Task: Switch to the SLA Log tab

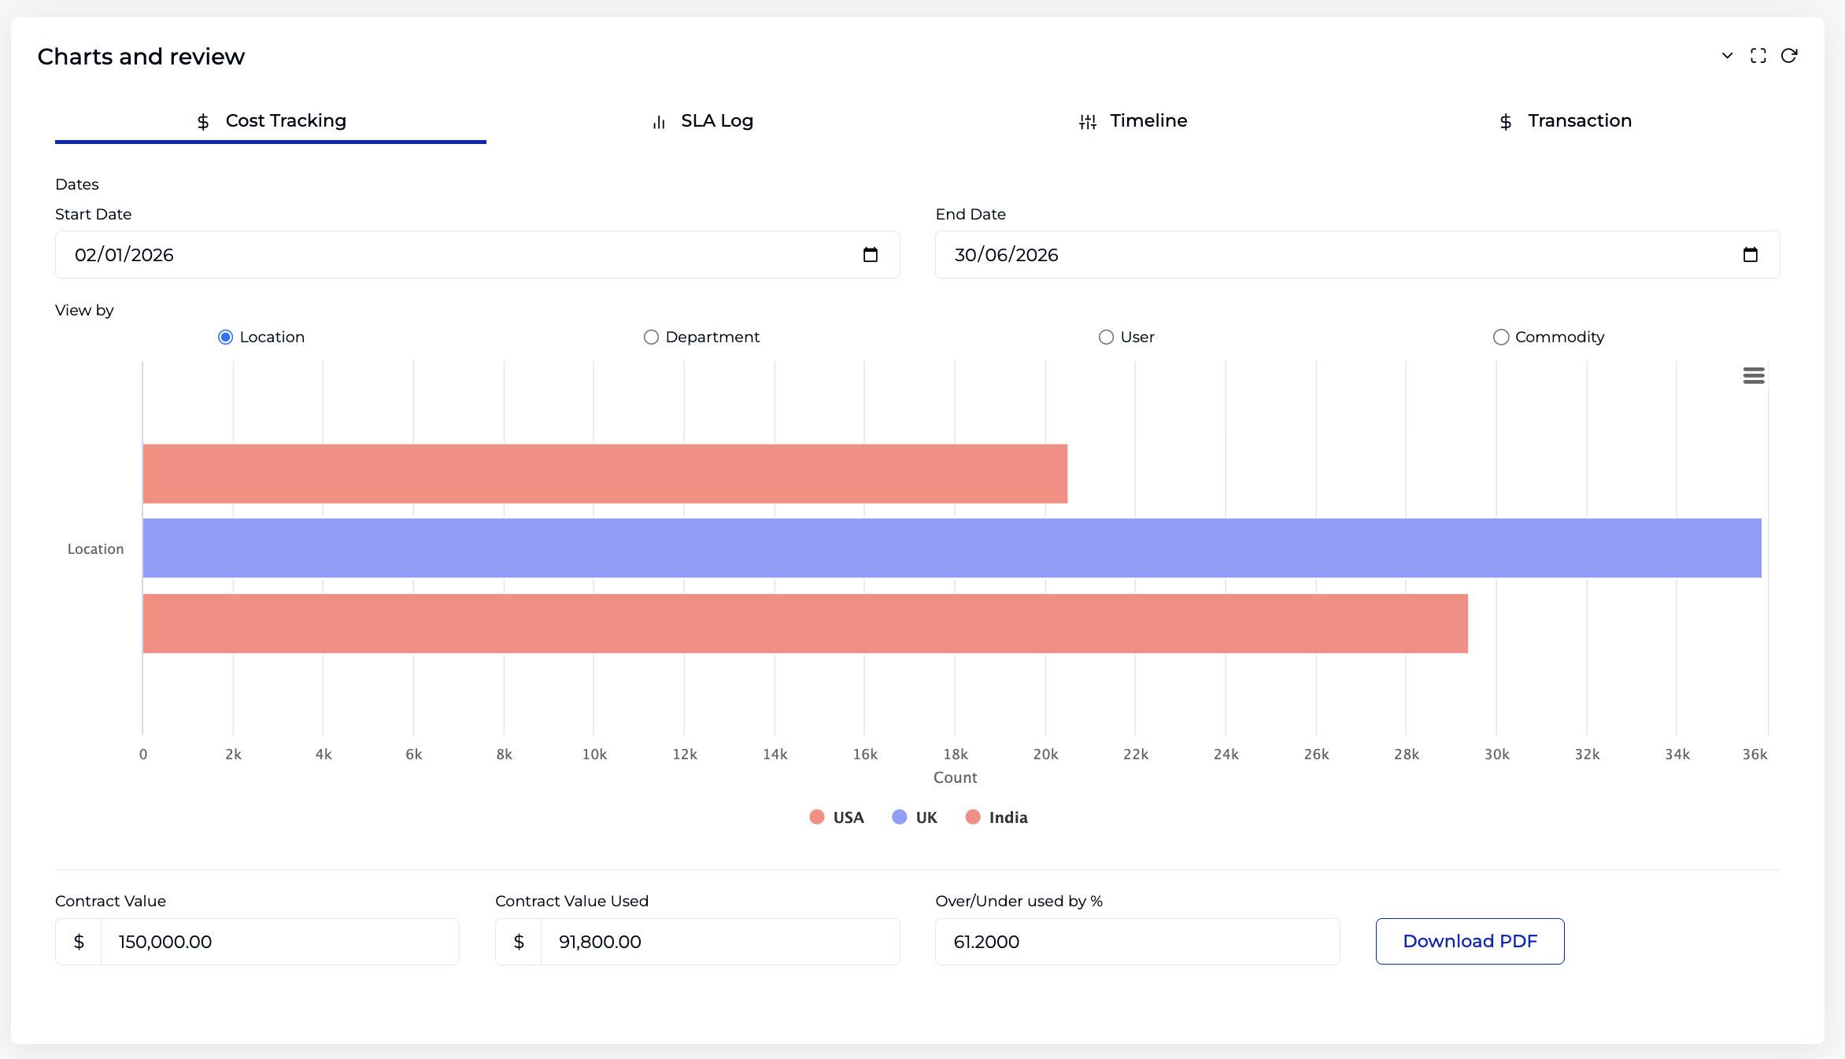Action: pos(702,120)
